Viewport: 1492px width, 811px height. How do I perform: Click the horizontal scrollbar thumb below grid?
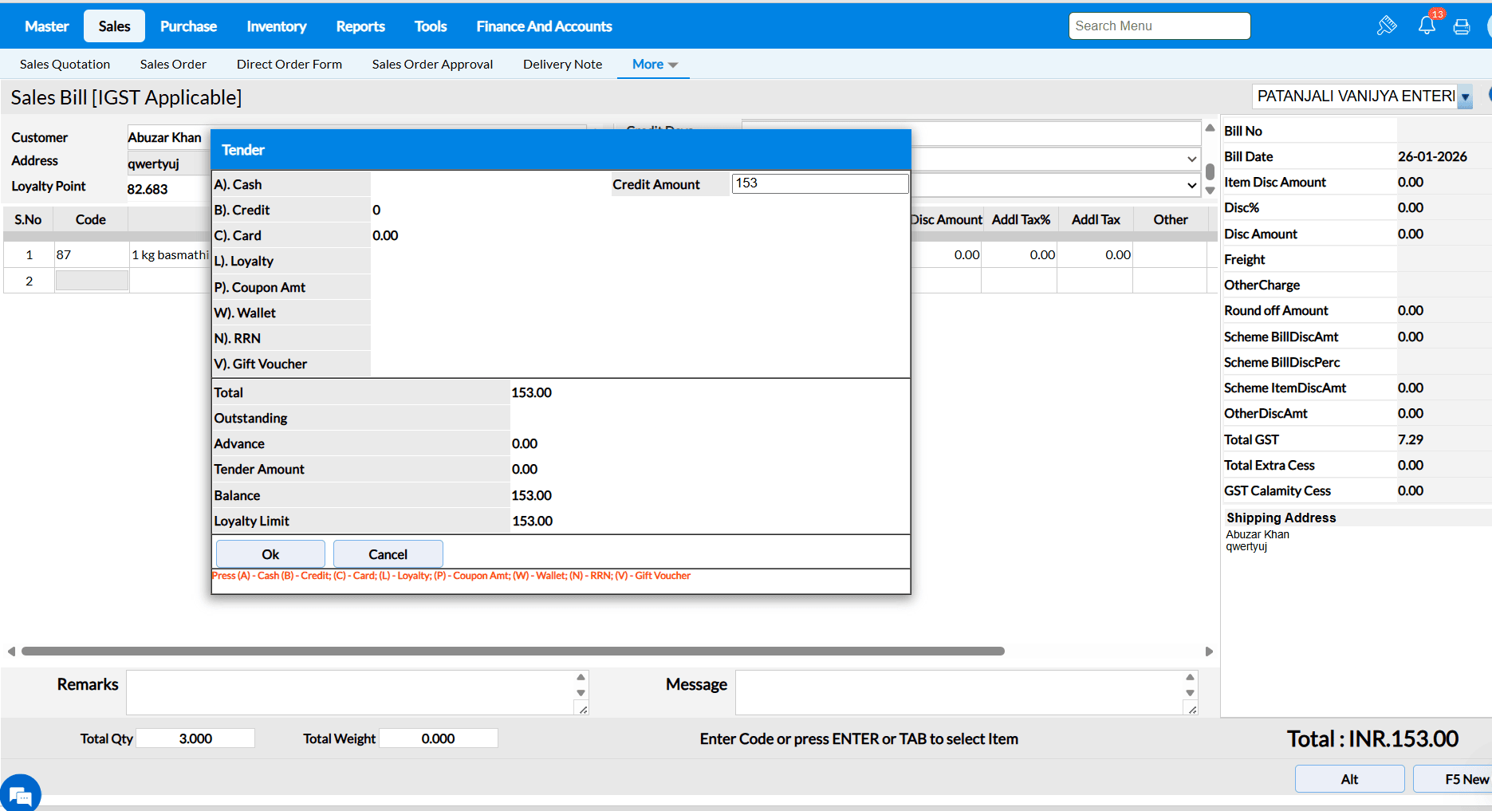coord(513,652)
